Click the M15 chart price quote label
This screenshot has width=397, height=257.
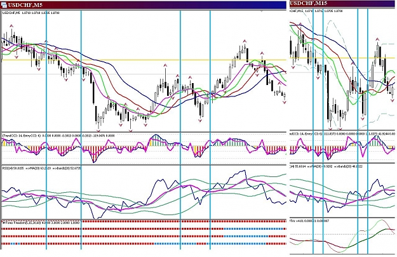tap(316, 11)
